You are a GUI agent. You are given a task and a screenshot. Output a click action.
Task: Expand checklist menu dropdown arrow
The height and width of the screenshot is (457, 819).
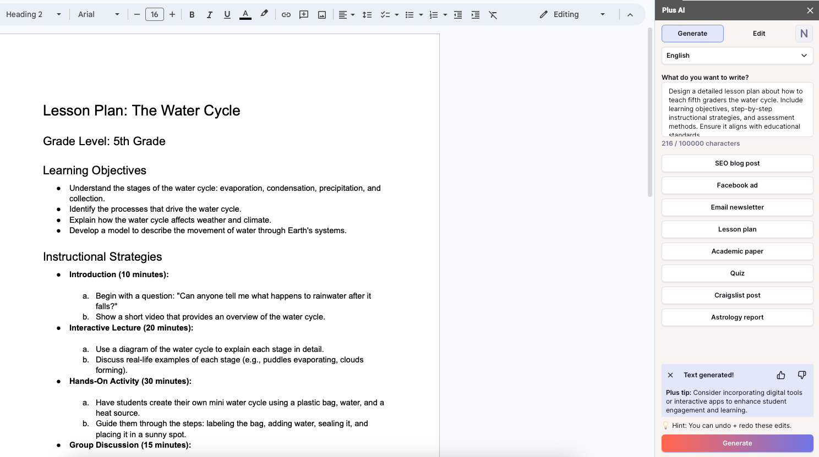pyautogui.click(x=396, y=15)
